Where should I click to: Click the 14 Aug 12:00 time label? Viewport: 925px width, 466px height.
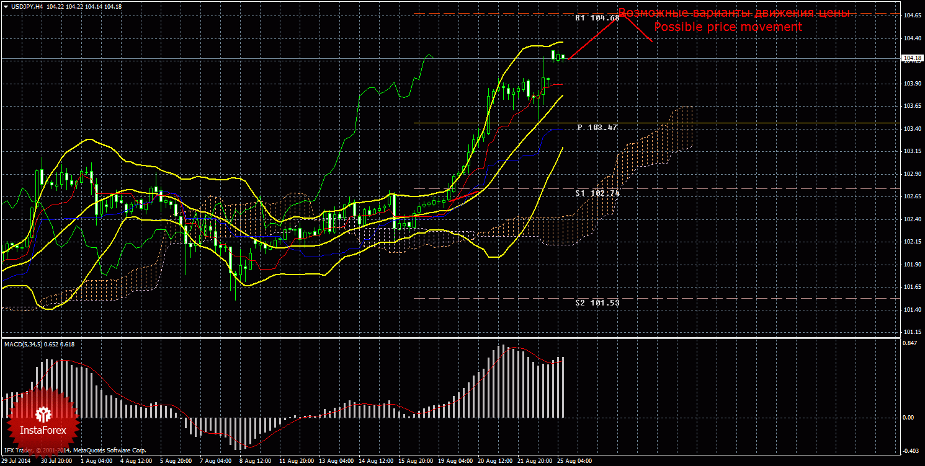coord(376,461)
